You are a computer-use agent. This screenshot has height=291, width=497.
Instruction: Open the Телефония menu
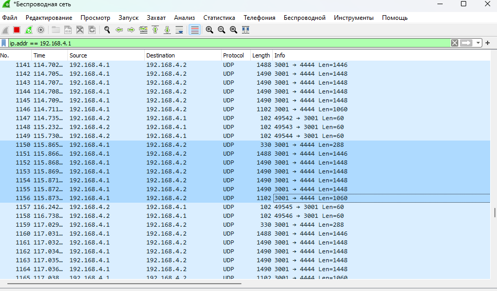pos(259,18)
